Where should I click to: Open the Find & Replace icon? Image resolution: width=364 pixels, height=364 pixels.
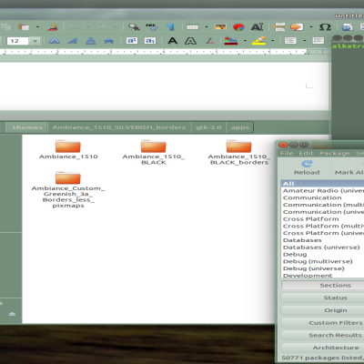pyautogui.click(x=134, y=27)
